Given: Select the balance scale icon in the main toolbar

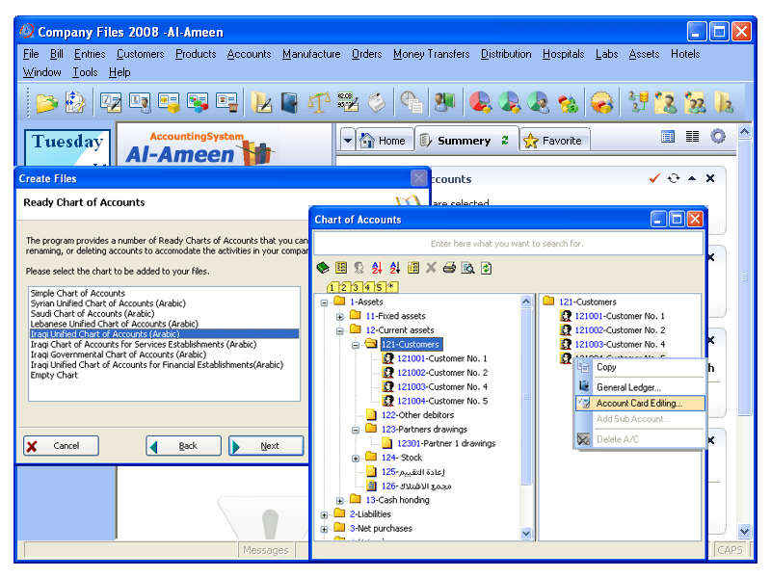Looking at the screenshot, I should click(318, 100).
